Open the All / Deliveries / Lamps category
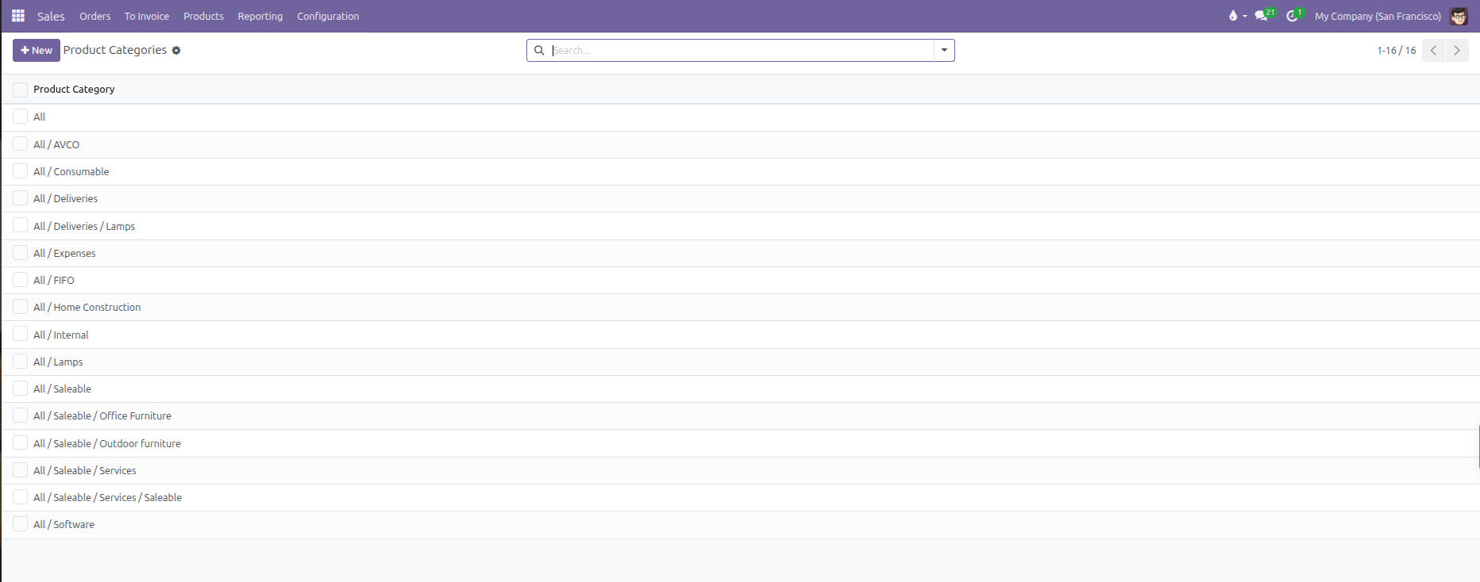 click(x=740, y=226)
